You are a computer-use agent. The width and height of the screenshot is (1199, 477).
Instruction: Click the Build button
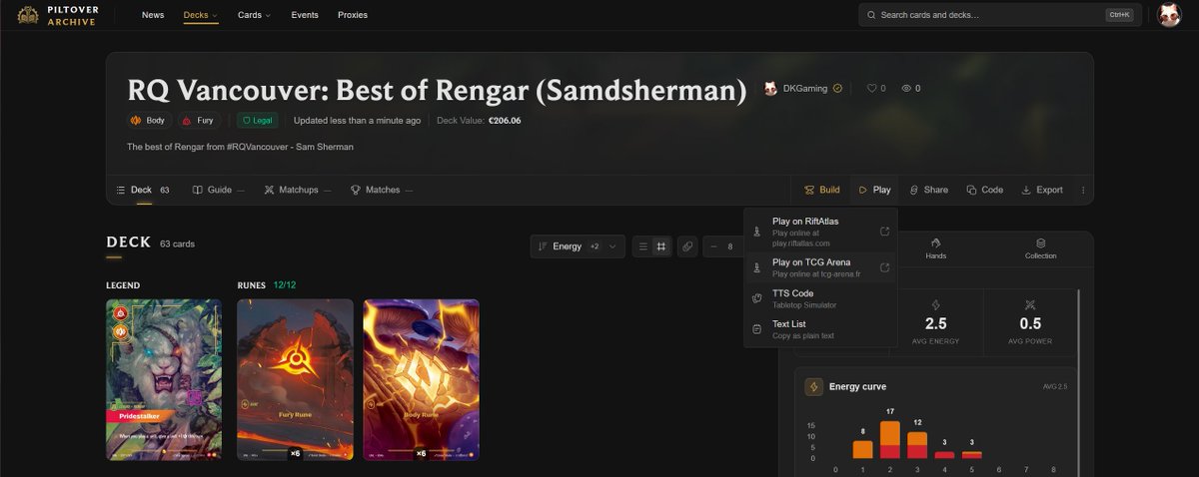(821, 190)
